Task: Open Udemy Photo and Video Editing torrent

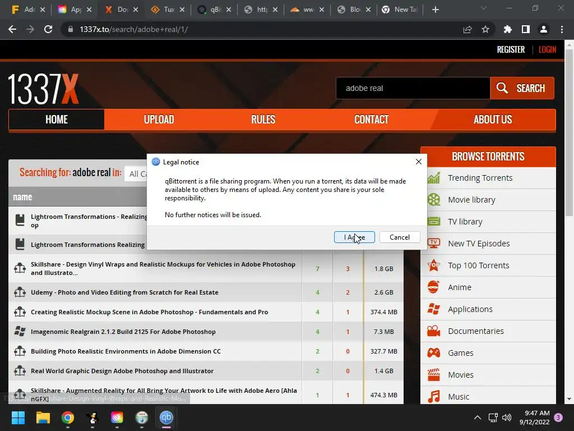Action: pos(124,292)
